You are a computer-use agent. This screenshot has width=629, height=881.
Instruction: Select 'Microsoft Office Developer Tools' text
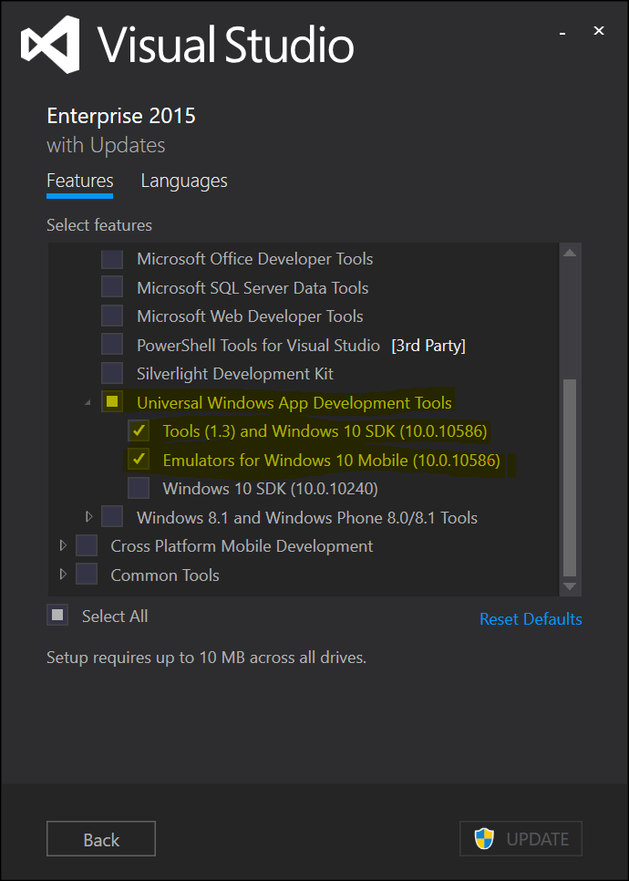(255, 259)
